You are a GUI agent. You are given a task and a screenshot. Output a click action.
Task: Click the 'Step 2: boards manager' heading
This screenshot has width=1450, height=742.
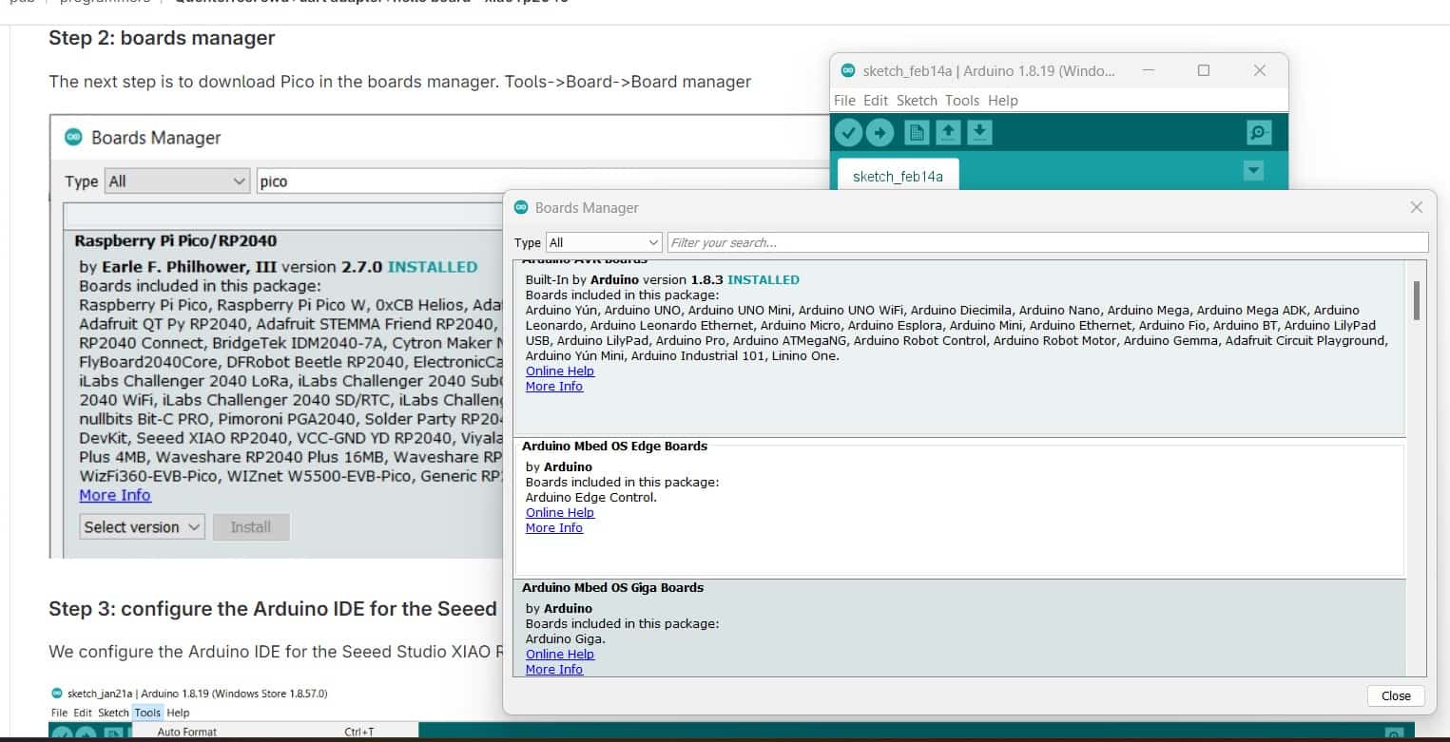(162, 38)
